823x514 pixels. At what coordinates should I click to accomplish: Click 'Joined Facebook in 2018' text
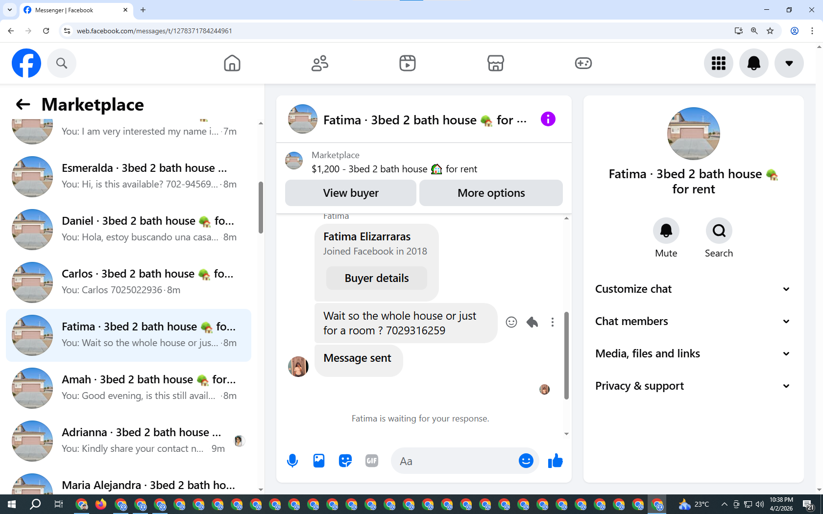pyautogui.click(x=375, y=251)
